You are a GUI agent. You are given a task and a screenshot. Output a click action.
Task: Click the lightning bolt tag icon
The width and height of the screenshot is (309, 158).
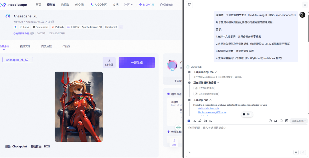[15, 27]
